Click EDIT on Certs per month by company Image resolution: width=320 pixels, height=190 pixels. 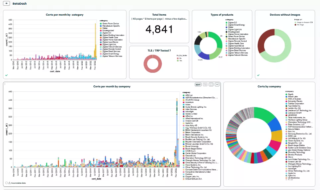coord(198,85)
